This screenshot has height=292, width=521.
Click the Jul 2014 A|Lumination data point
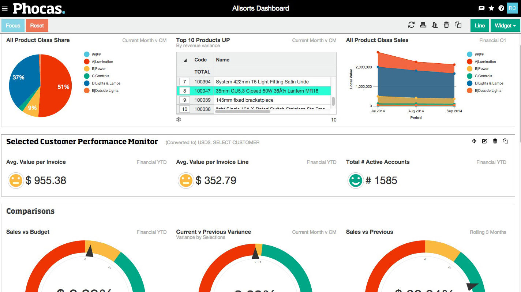click(x=378, y=52)
